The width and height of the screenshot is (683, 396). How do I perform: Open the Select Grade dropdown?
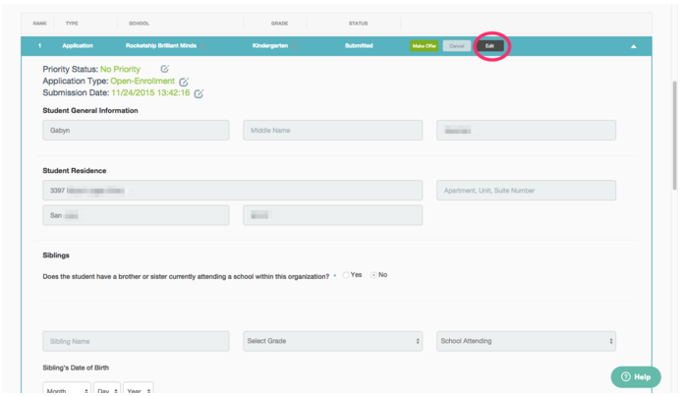[x=333, y=341]
